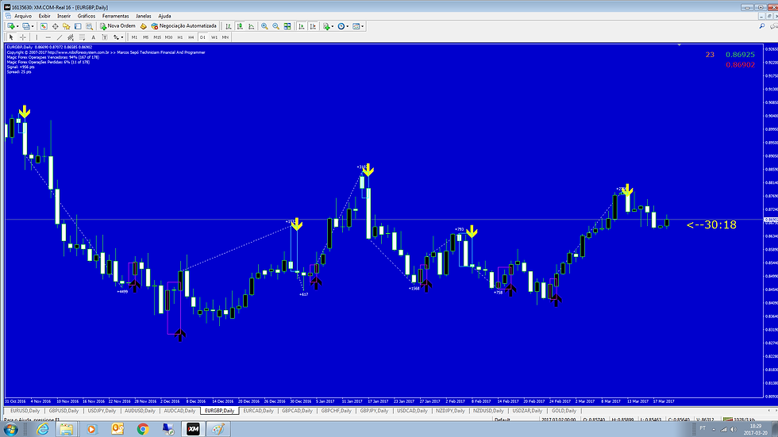Launch Internet Explorer from the taskbar

pos(43,429)
